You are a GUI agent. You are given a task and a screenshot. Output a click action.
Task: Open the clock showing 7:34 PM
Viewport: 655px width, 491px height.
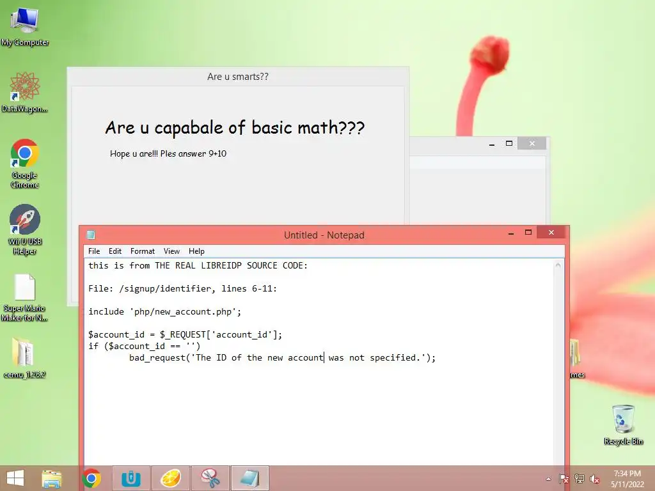coord(627,479)
